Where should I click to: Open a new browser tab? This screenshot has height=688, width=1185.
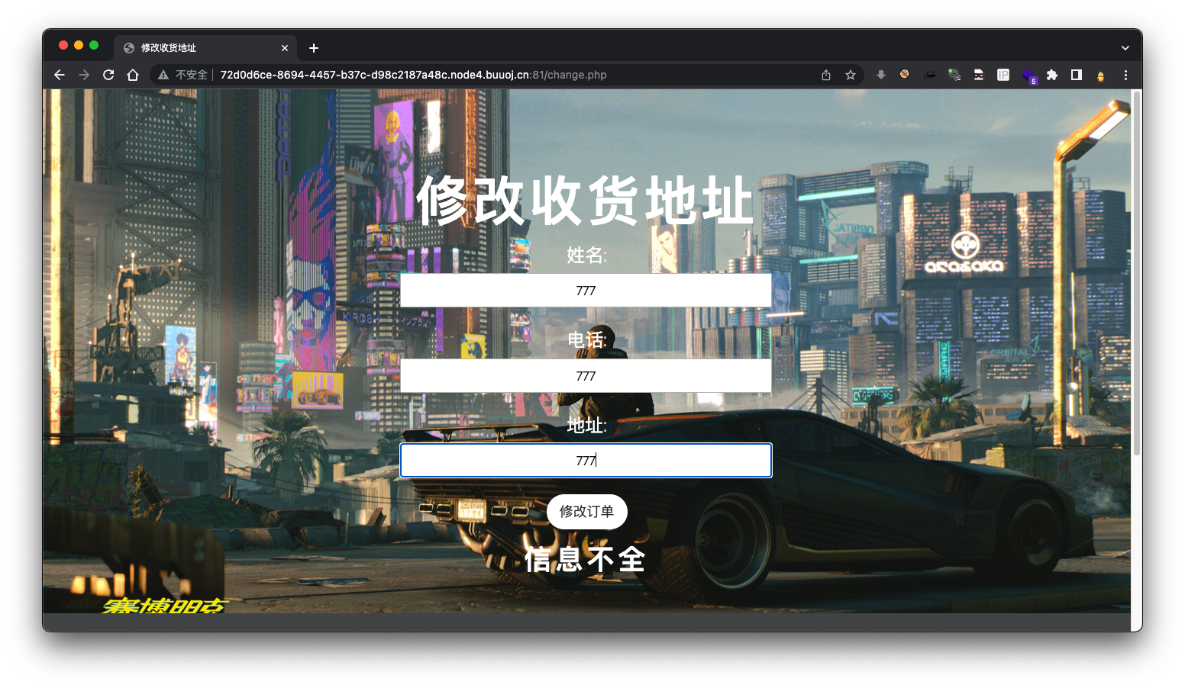point(314,48)
